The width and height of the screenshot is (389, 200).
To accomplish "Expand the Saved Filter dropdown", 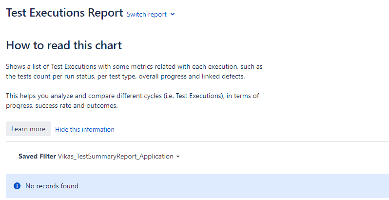I will [x=99, y=156].
